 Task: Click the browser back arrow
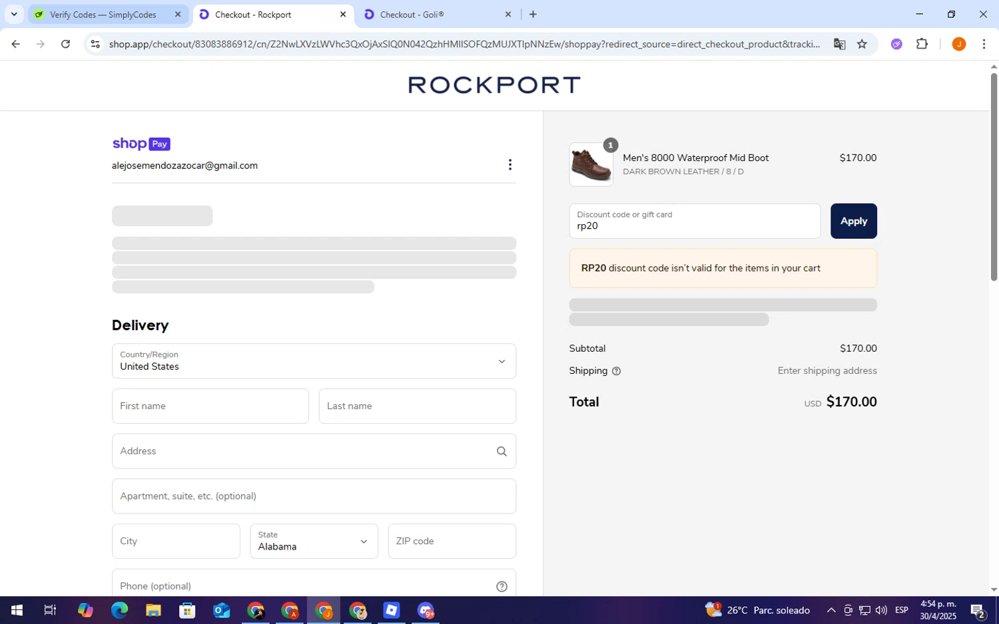pyautogui.click(x=15, y=44)
